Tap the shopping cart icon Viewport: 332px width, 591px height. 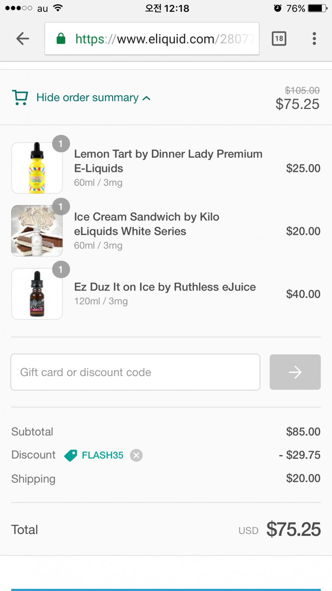20,98
